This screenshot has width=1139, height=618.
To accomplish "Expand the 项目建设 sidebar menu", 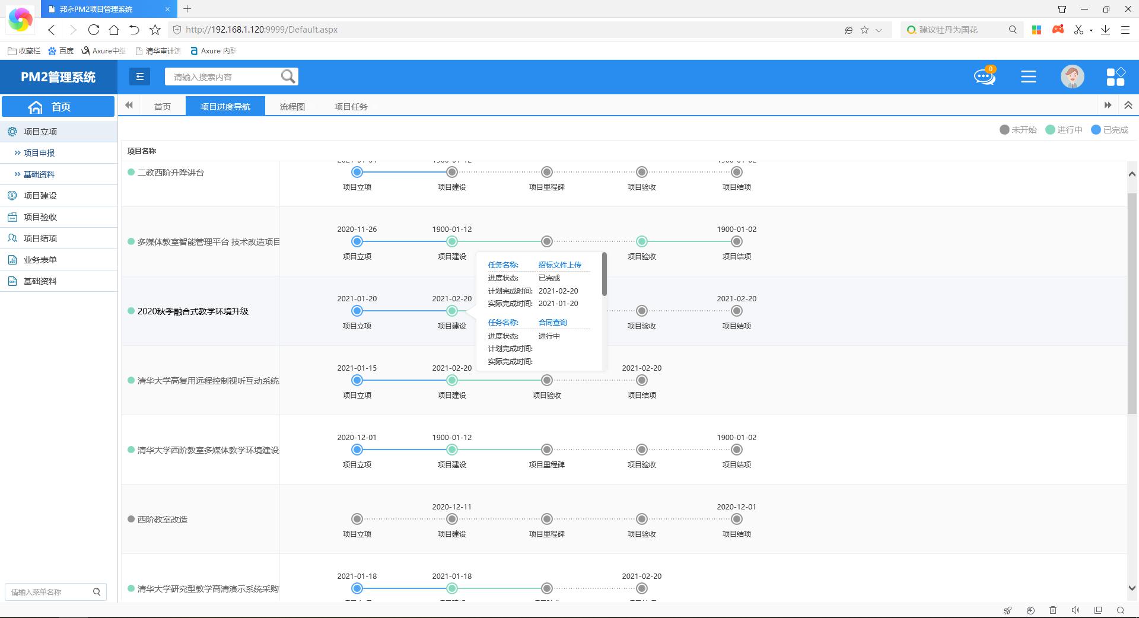I will (x=40, y=196).
